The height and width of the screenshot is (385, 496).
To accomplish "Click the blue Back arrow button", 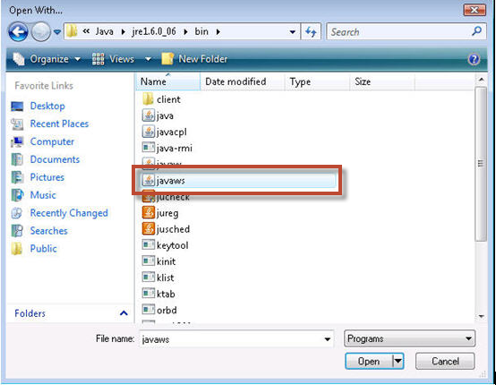I will (18, 31).
